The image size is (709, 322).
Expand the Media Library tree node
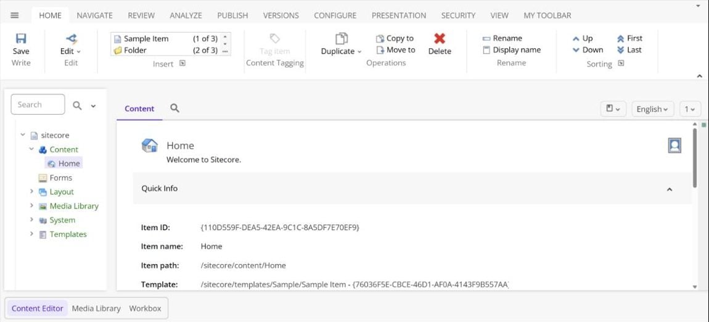click(31, 205)
